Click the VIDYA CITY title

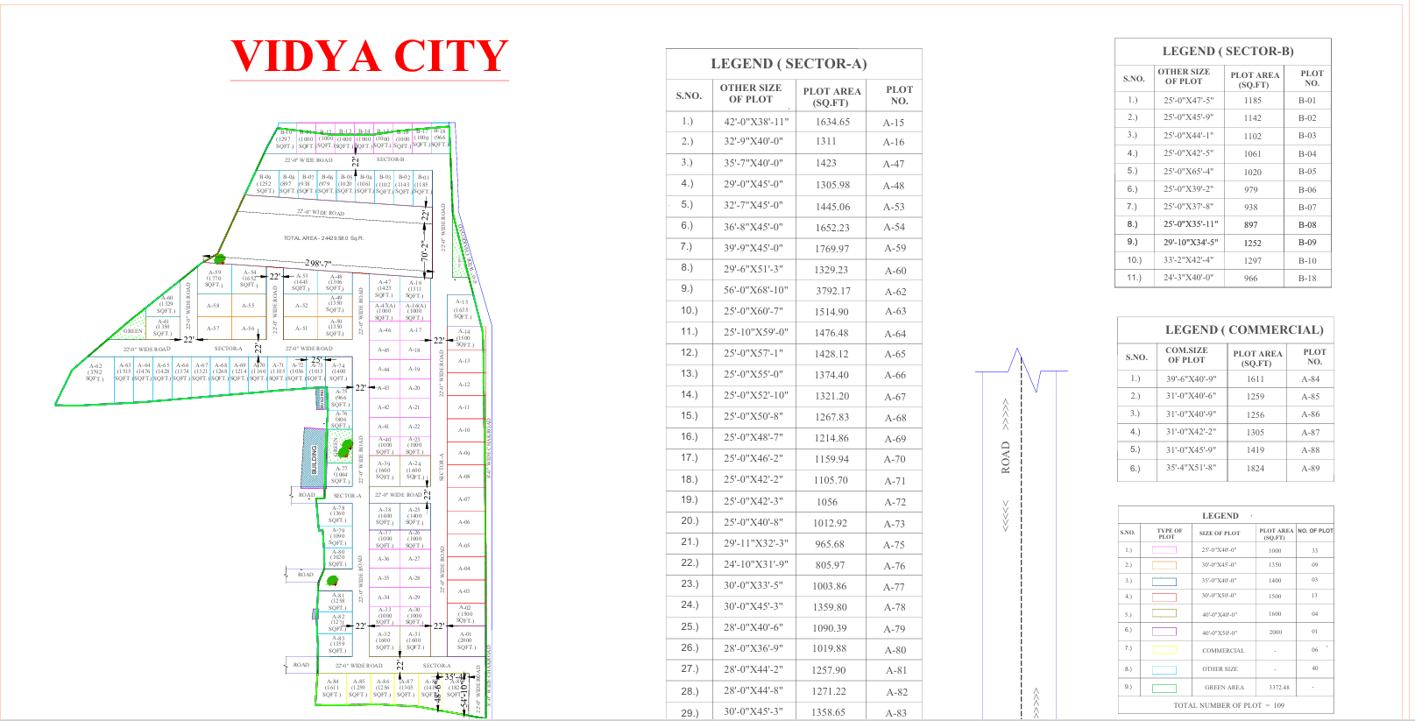(x=369, y=57)
